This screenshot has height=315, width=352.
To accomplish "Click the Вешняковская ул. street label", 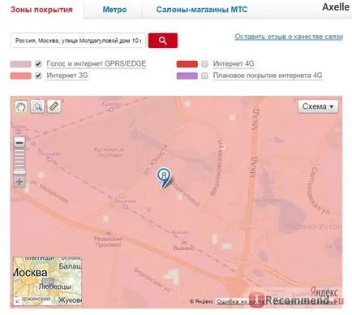I will point(217,167).
